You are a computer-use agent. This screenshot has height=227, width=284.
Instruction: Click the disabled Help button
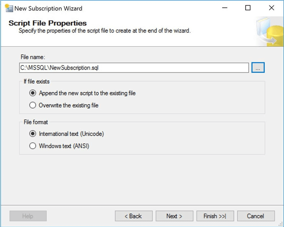click(28, 216)
